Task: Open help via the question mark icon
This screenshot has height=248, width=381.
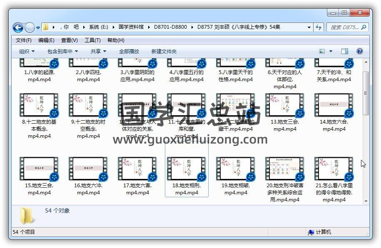Action: pyautogui.click(x=359, y=51)
